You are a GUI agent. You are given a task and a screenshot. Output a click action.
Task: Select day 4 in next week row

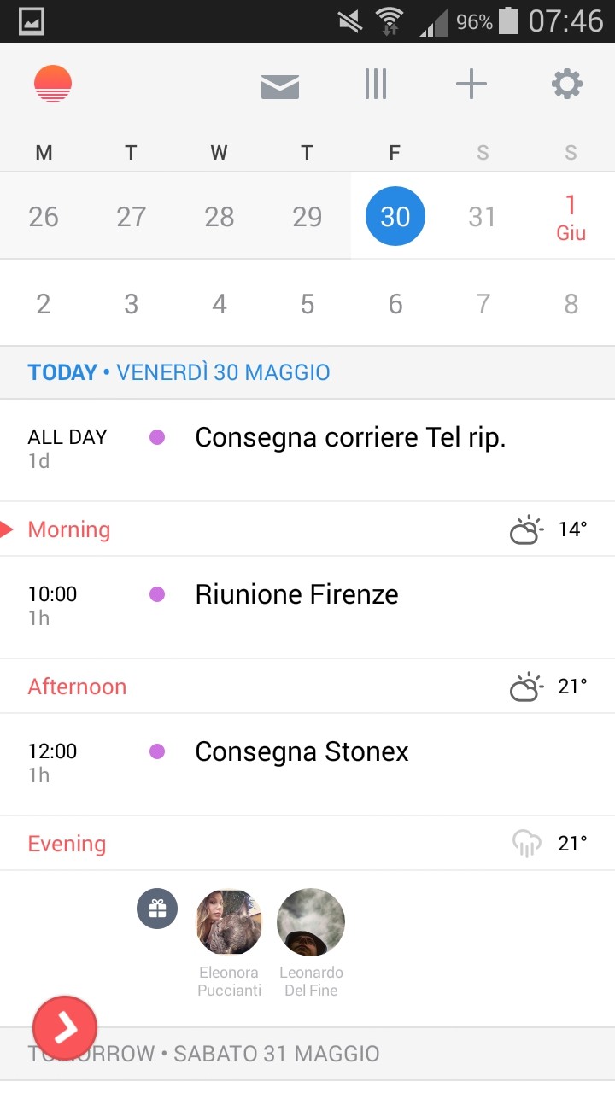coord(220,304)
